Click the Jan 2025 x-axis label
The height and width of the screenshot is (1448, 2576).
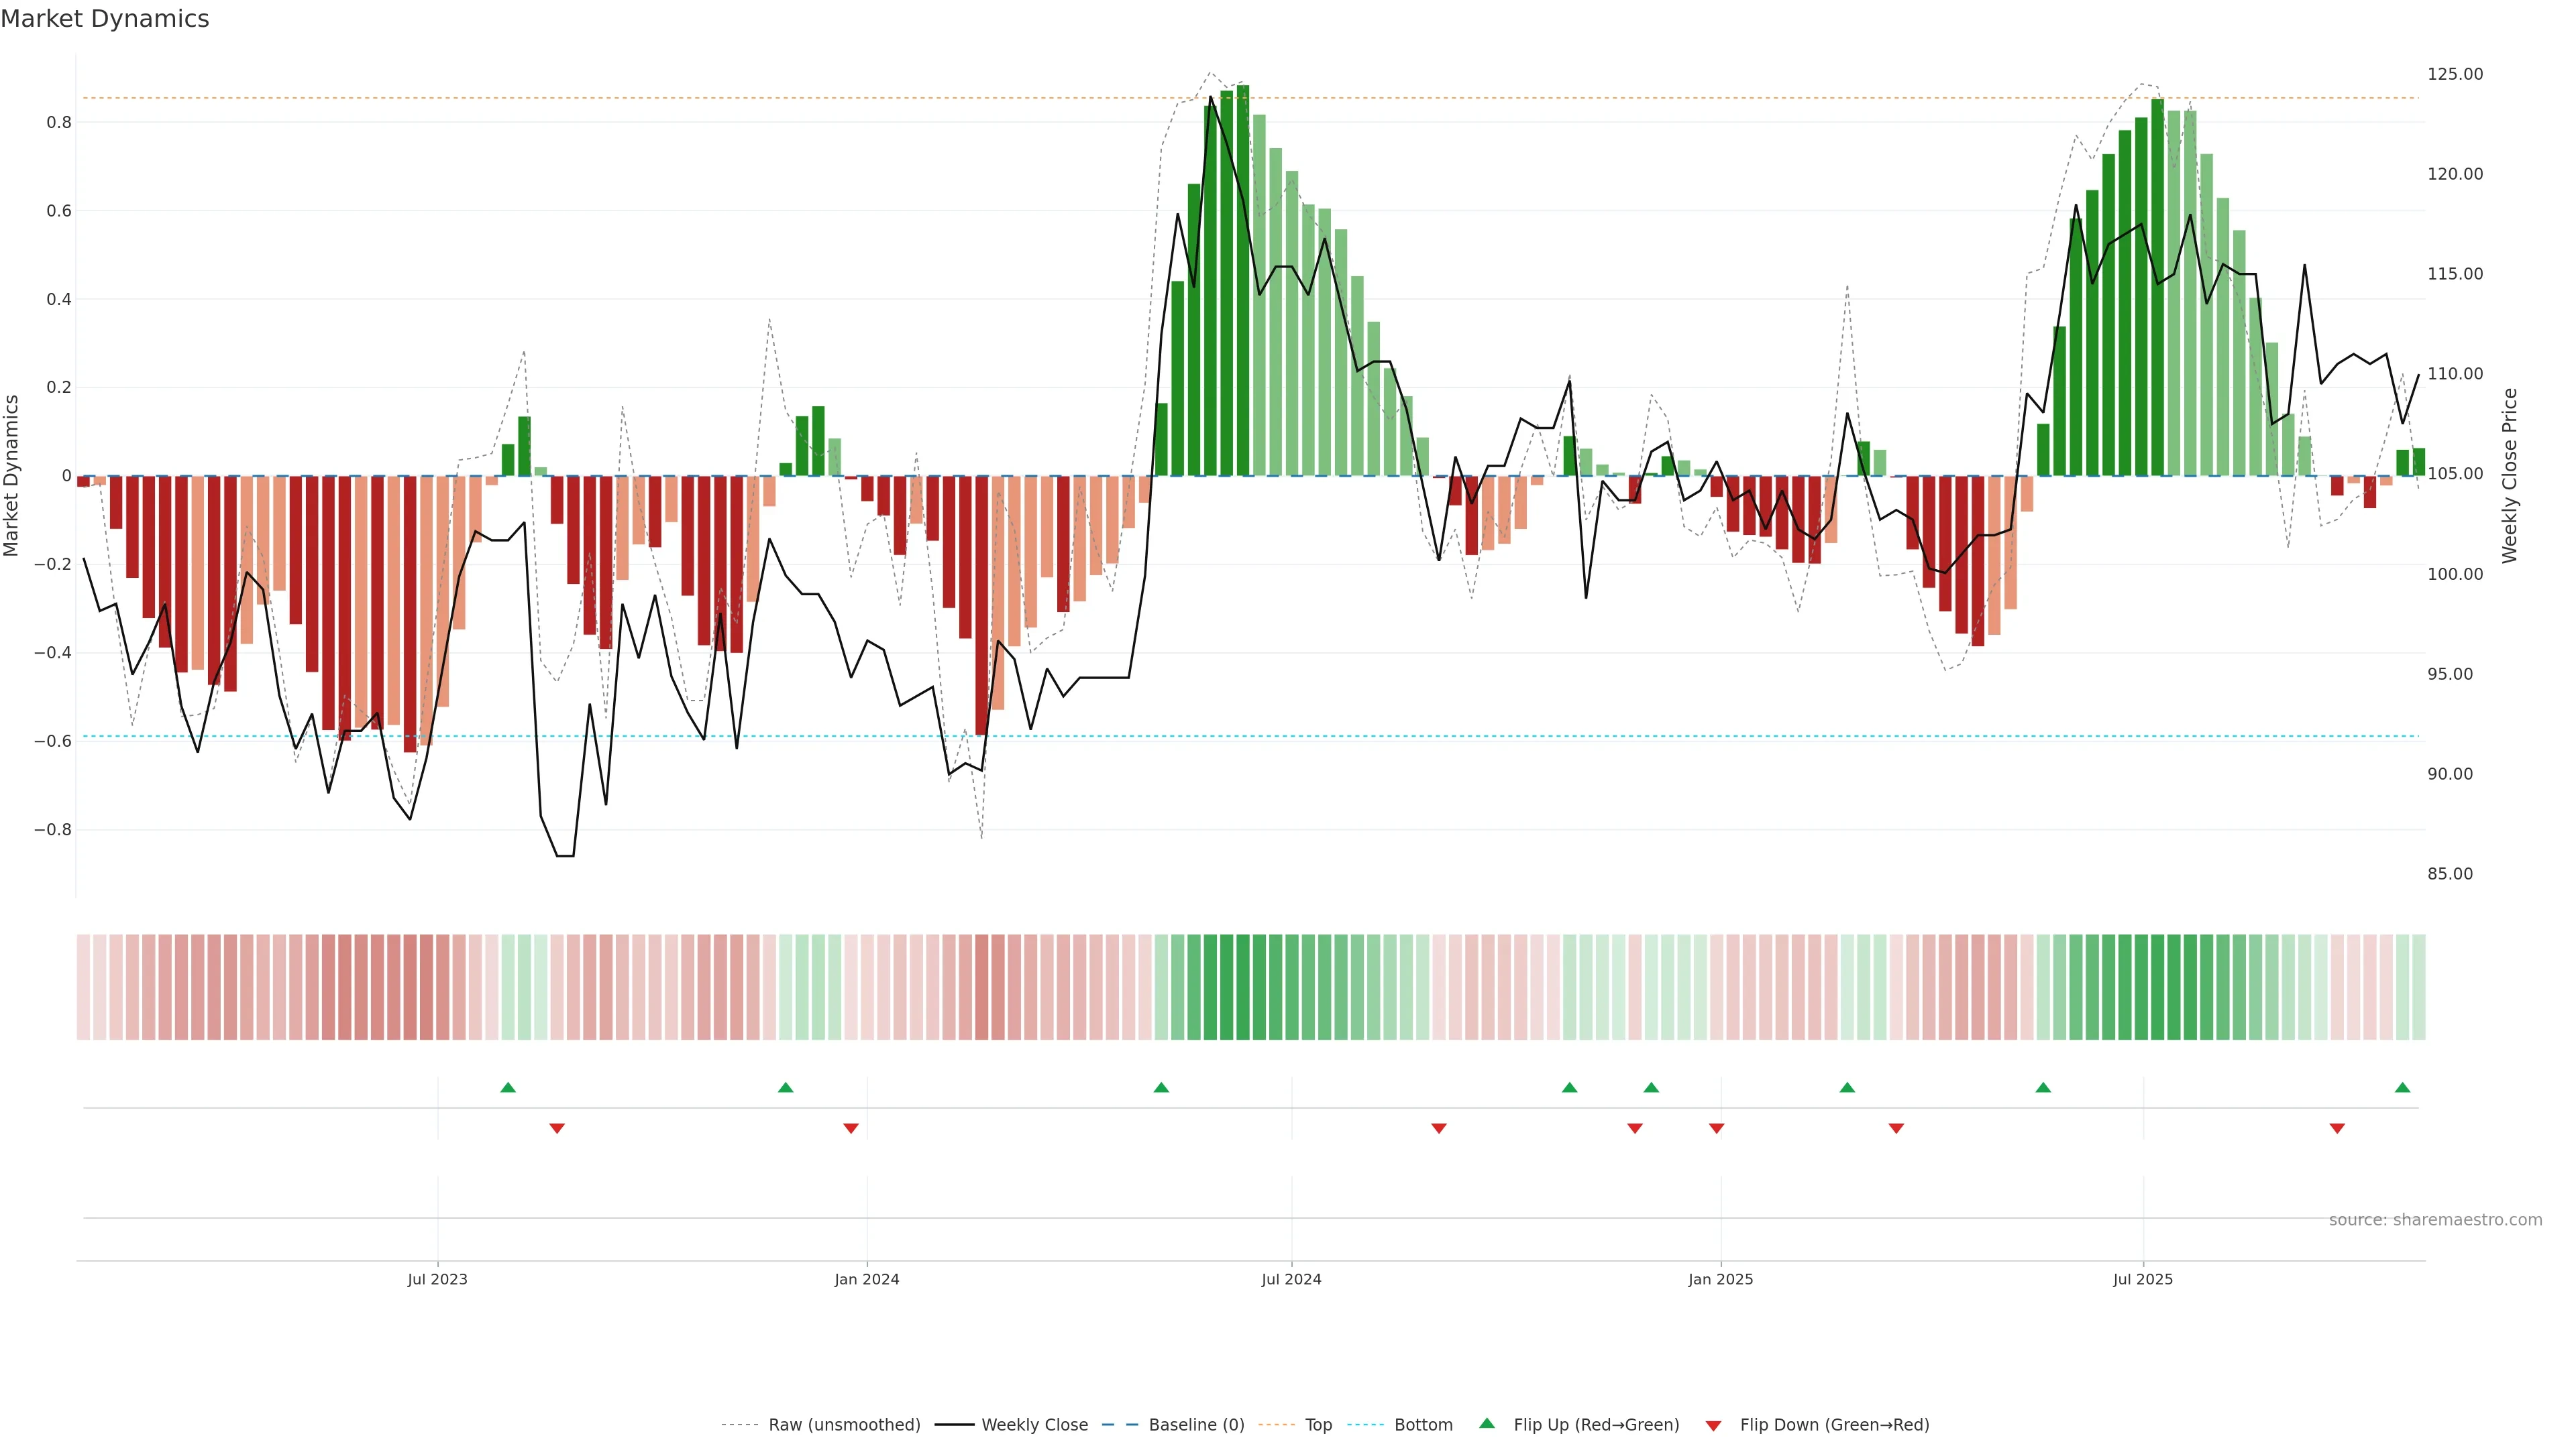[x=1720, y=1279]
